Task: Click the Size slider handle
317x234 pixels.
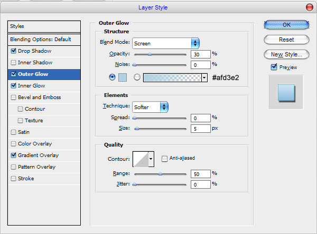Action: coord(137,129)
